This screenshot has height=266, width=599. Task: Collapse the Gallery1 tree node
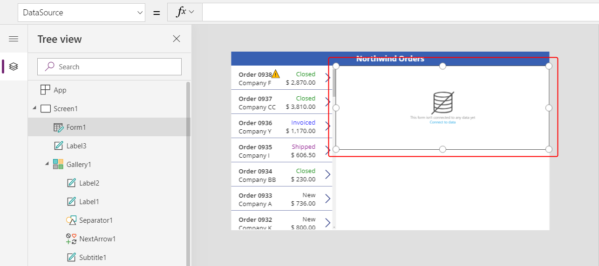point(47,164)
